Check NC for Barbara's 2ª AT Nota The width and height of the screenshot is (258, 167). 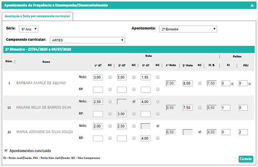click(134, 77)
